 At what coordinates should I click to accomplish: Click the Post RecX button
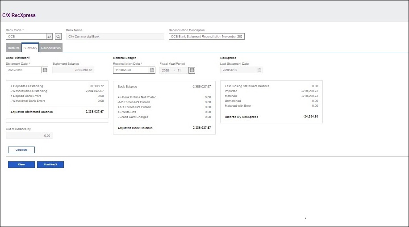click(x=50, y=164)
